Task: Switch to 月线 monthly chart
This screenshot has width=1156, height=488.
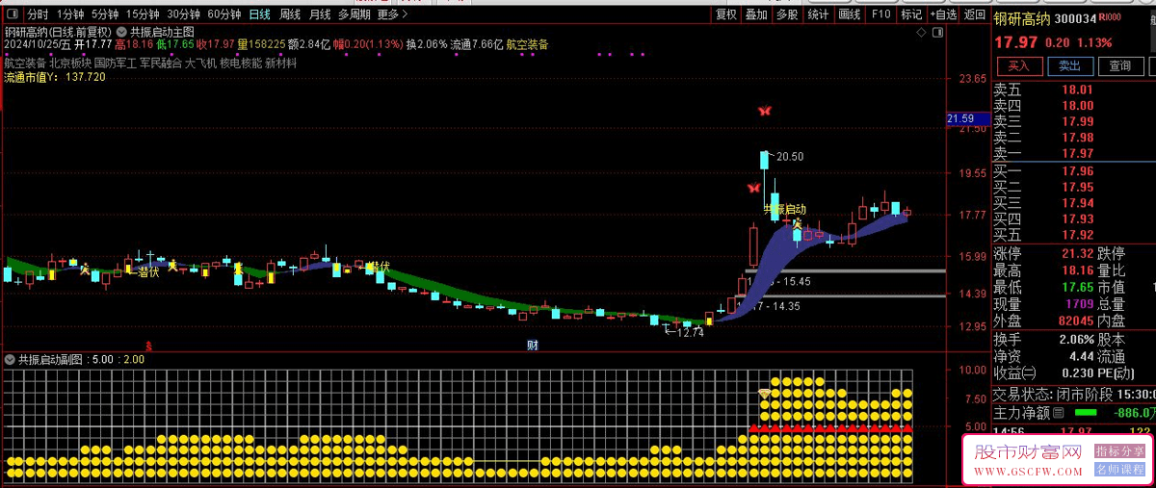Action: tap(320, 14)
